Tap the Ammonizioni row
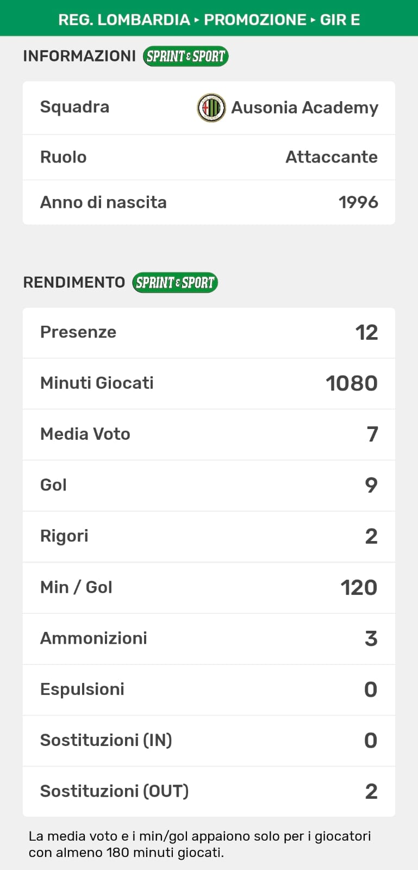418x870 pixels. pyautogui.click(x=209, y=638)
